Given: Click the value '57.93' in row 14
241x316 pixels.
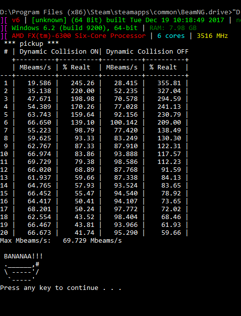Looking at the screenshot, I should click(x=85, y=185).
